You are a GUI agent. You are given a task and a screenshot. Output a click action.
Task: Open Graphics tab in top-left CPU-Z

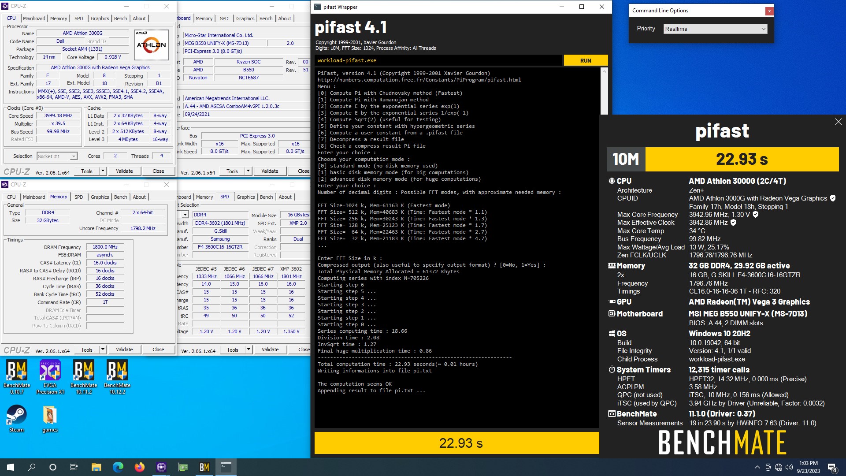[100, 19]
